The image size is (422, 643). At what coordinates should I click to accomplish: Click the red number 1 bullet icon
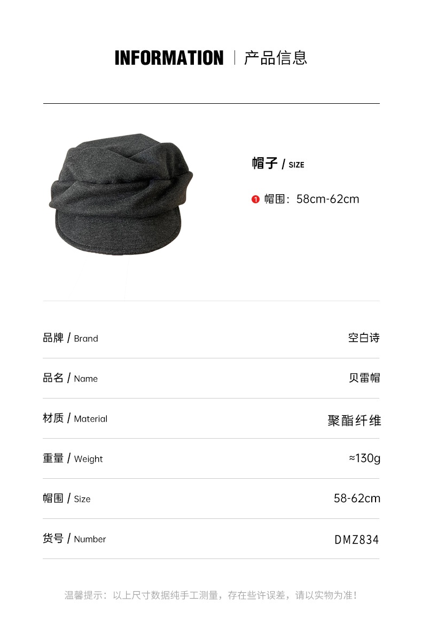click(255, 200)
